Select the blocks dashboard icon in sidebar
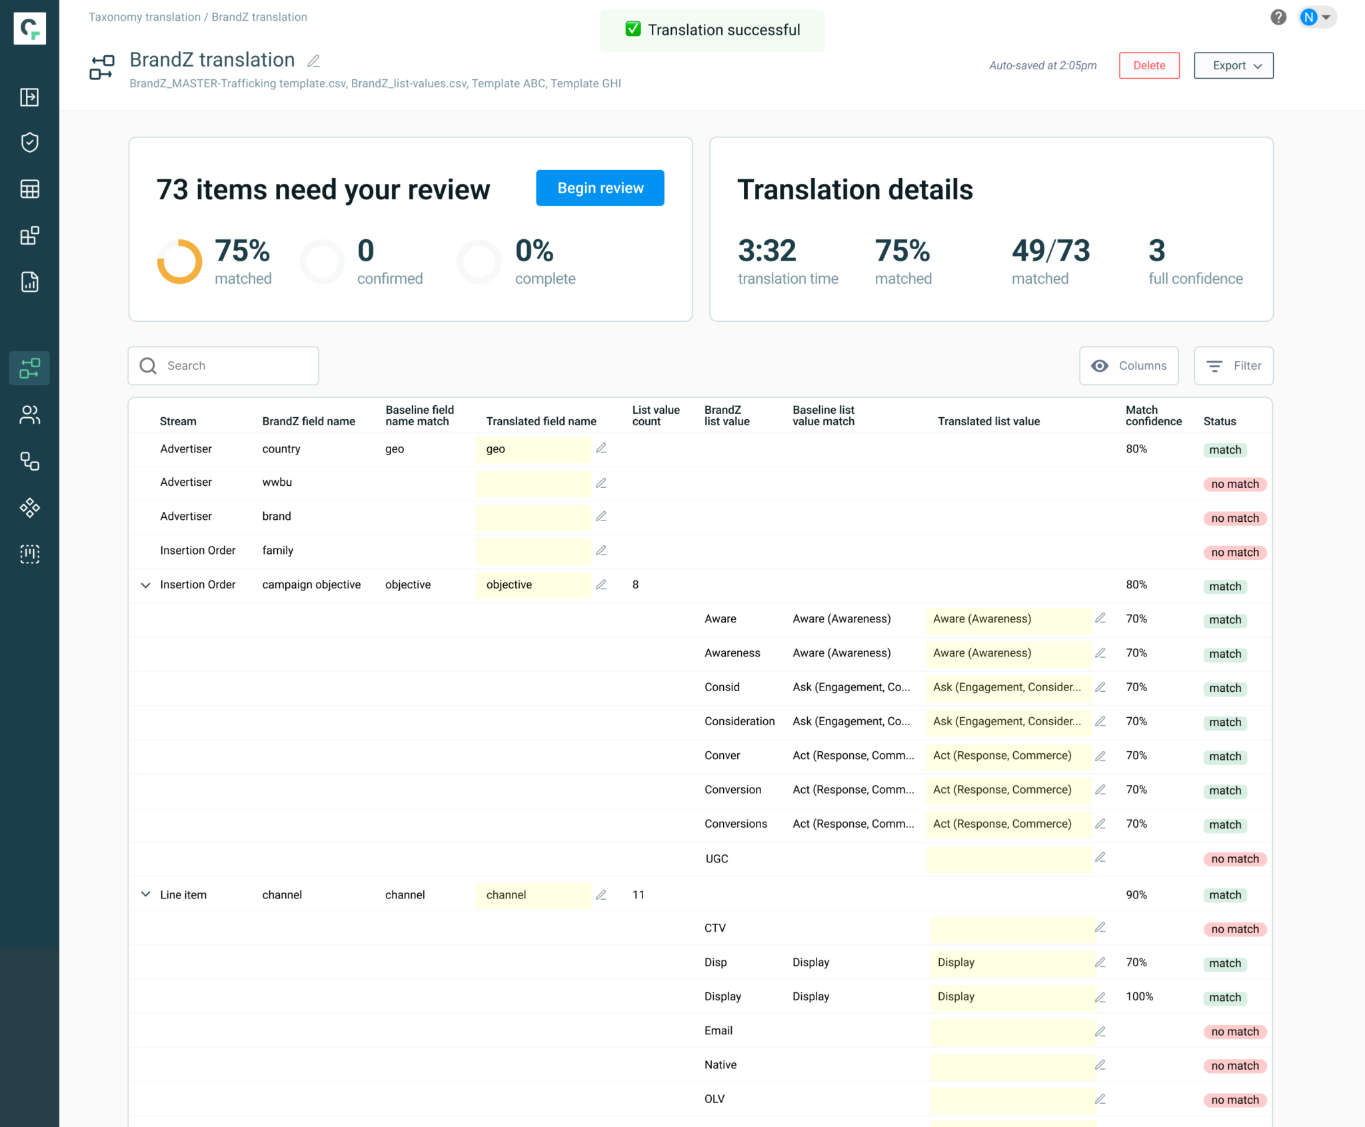 coord(29,235)
